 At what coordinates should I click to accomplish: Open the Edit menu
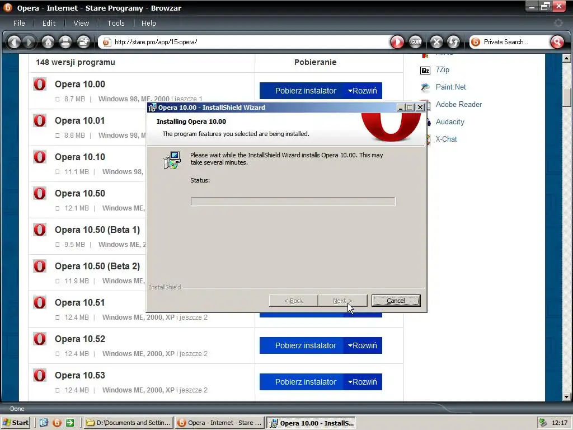coord(49,23)
